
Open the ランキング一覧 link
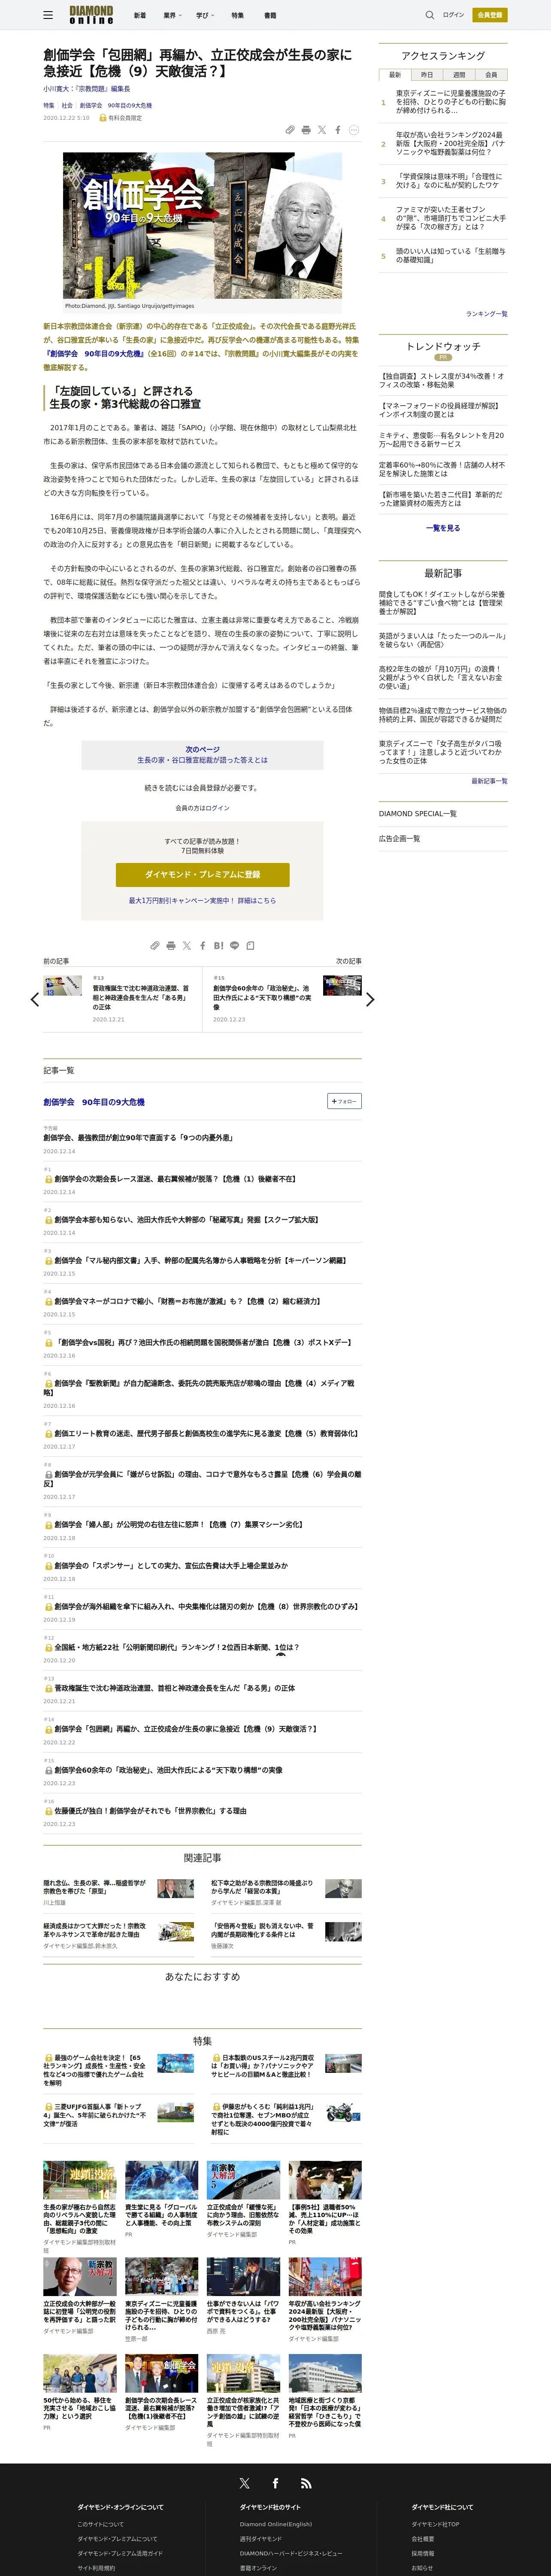pyautogui.click(x=486, y=314)
